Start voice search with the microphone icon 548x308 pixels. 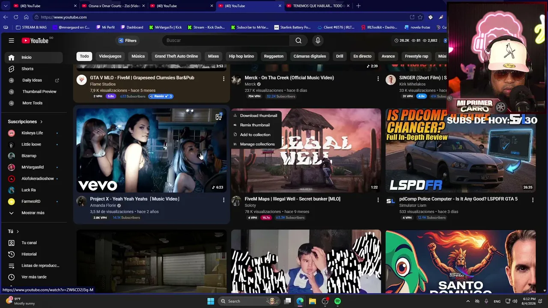(x=318, y=41)
